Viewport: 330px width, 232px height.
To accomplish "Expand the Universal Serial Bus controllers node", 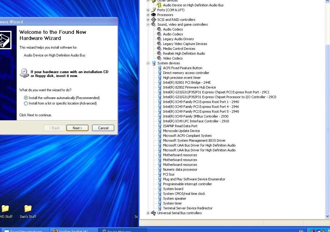I will pyautogui.click(x=148, y=213).
